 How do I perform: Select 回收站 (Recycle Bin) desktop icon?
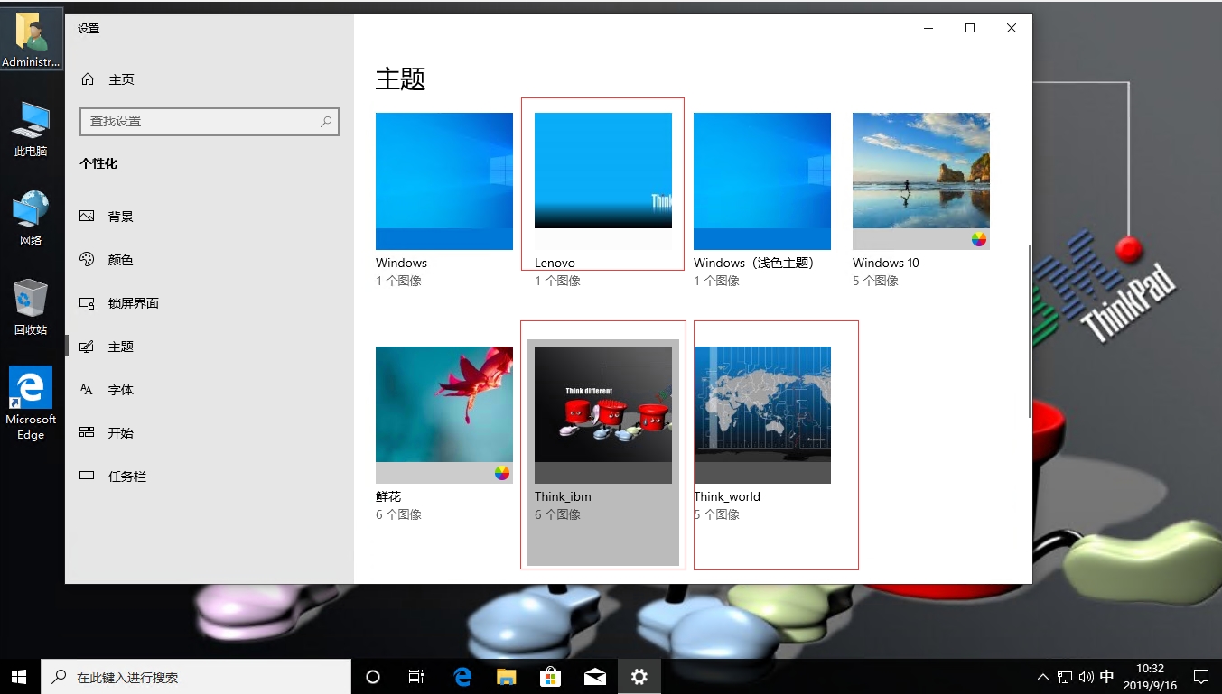pyautogui.click(x=31, y=308)
